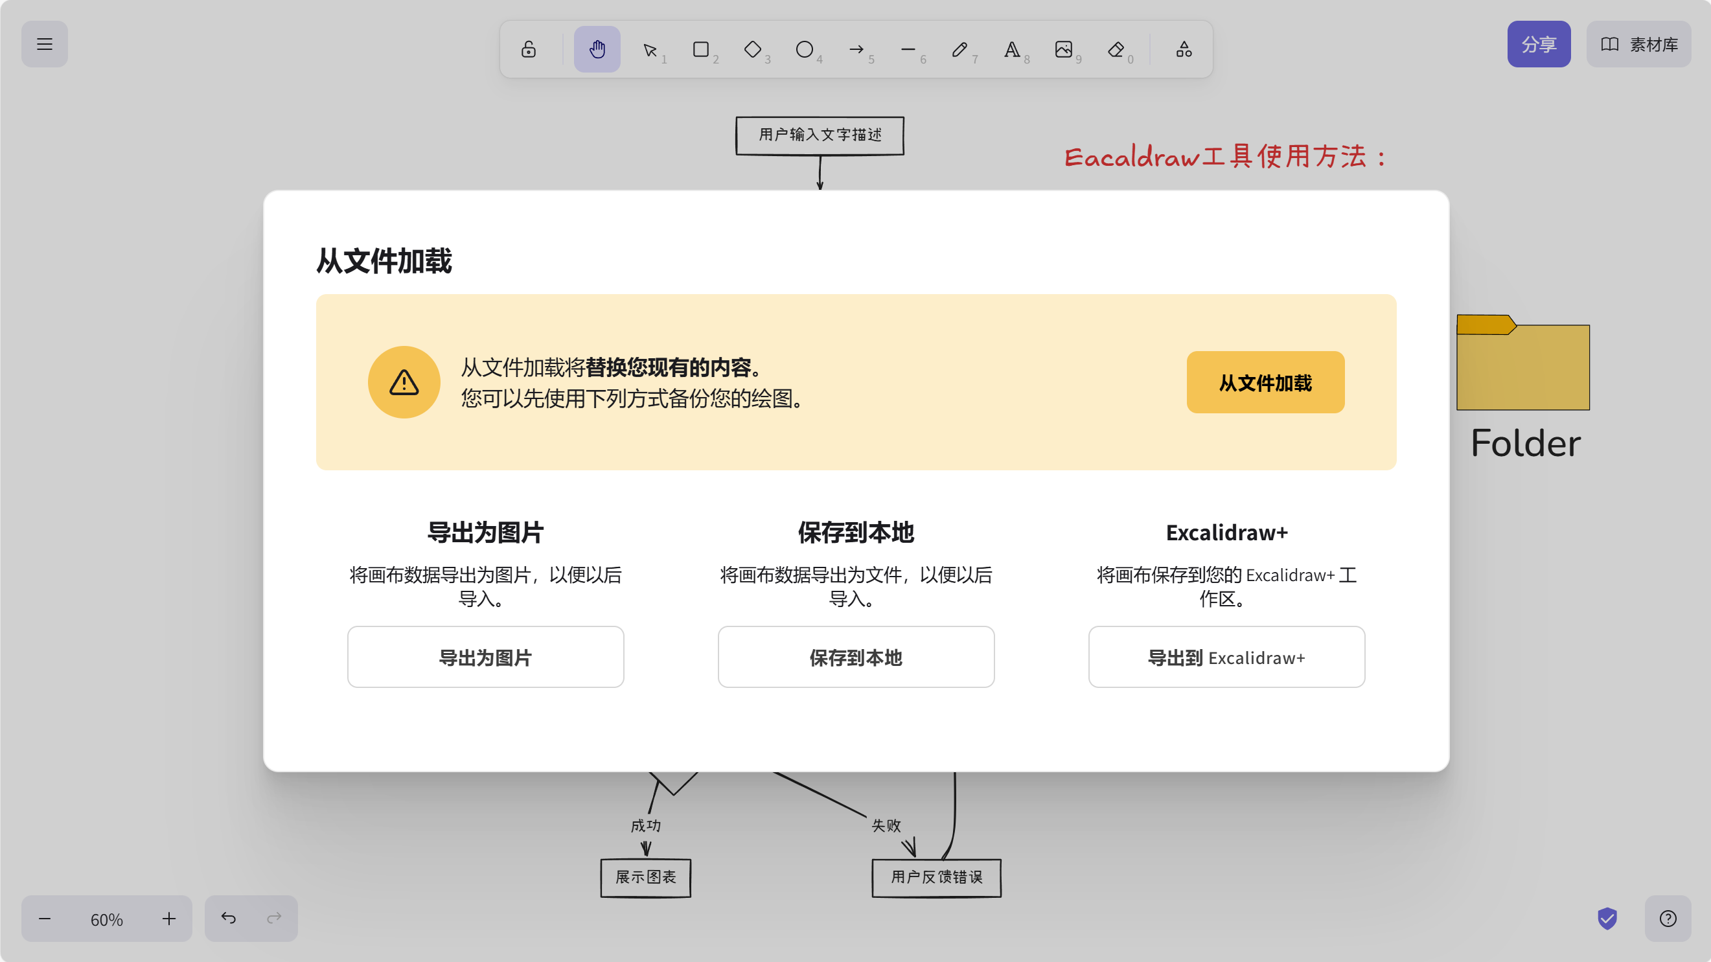Zoom in using the plus control
The height and width of the screenshot is (962, 1711).
tap(168, 919)
